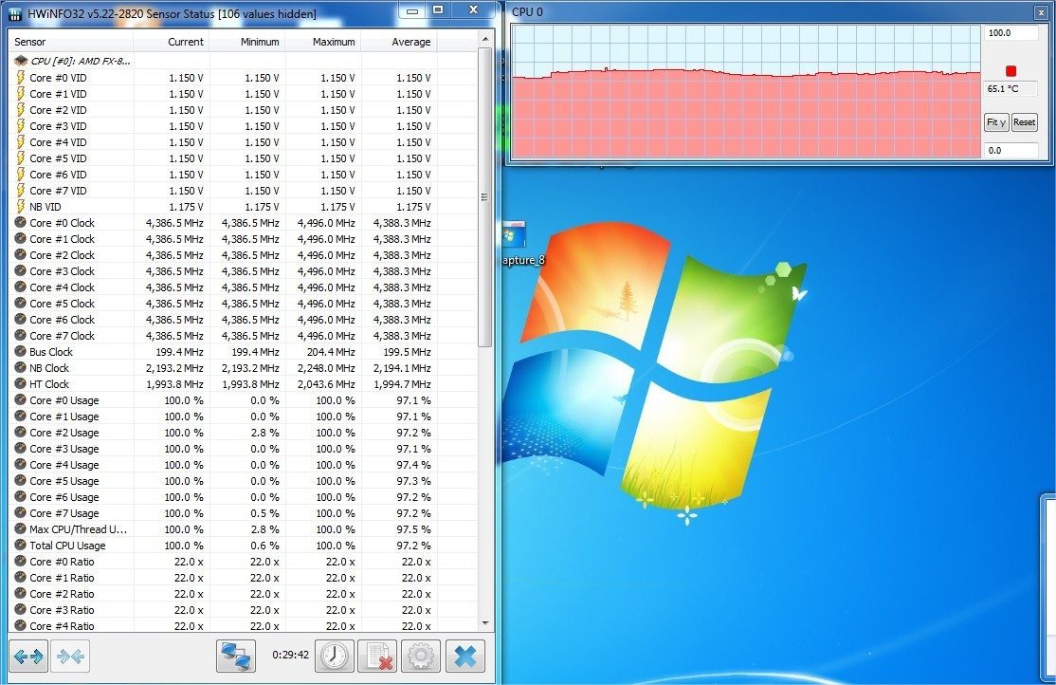Select the Core #5 Clock row
1056x685 pixels.
pyautogui.click(x=243, y=304)
